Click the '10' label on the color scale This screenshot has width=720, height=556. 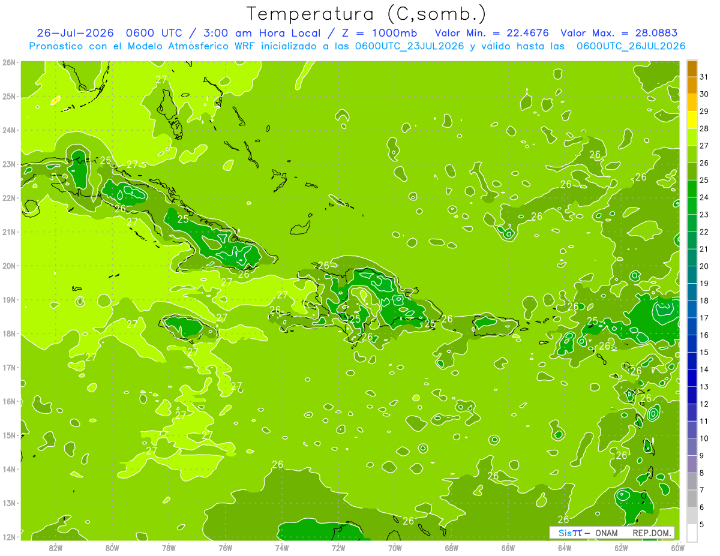point(704,438)
